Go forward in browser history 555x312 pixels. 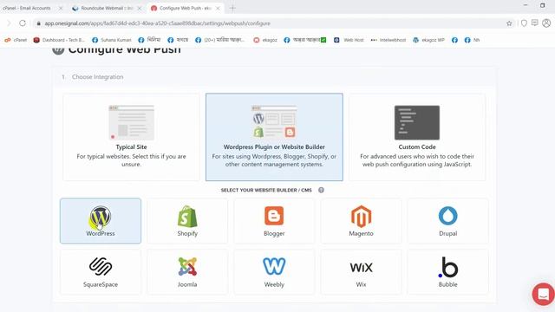coord(9,23)
